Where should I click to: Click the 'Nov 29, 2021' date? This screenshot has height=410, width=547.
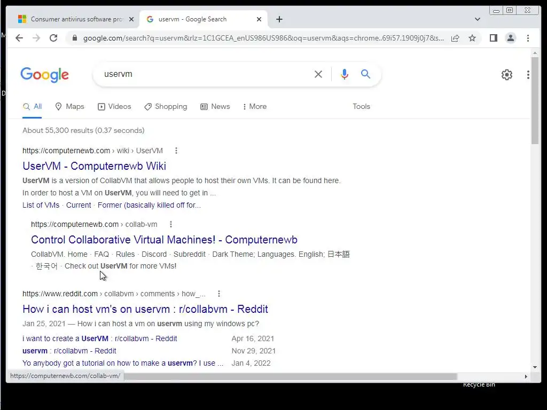coord(254,351)
